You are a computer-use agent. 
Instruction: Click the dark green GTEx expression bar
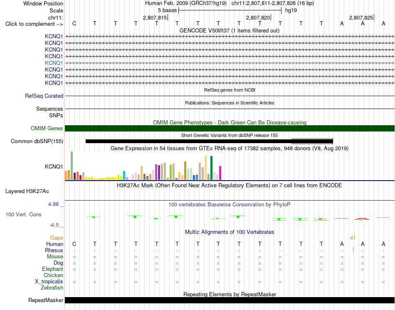pyautogui.click(x=212, y=168)
